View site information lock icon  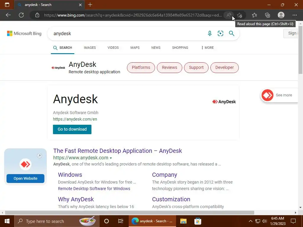coord(37,15)
